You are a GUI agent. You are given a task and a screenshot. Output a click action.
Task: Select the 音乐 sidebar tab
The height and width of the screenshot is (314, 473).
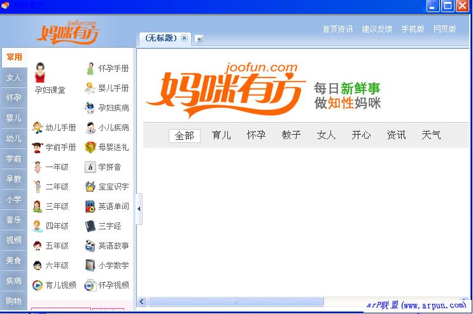pos(14,220)
